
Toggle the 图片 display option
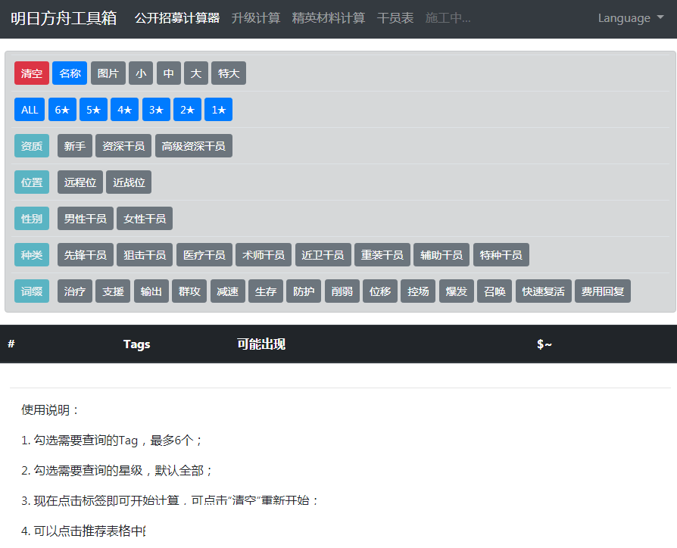tap(108, 73)
